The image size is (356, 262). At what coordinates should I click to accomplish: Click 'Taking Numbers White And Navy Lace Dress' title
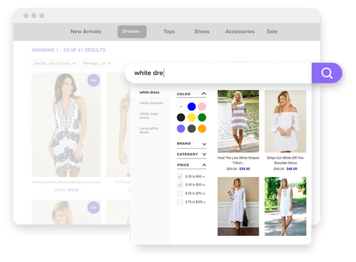pyautogui.click(x=66, y=182)
